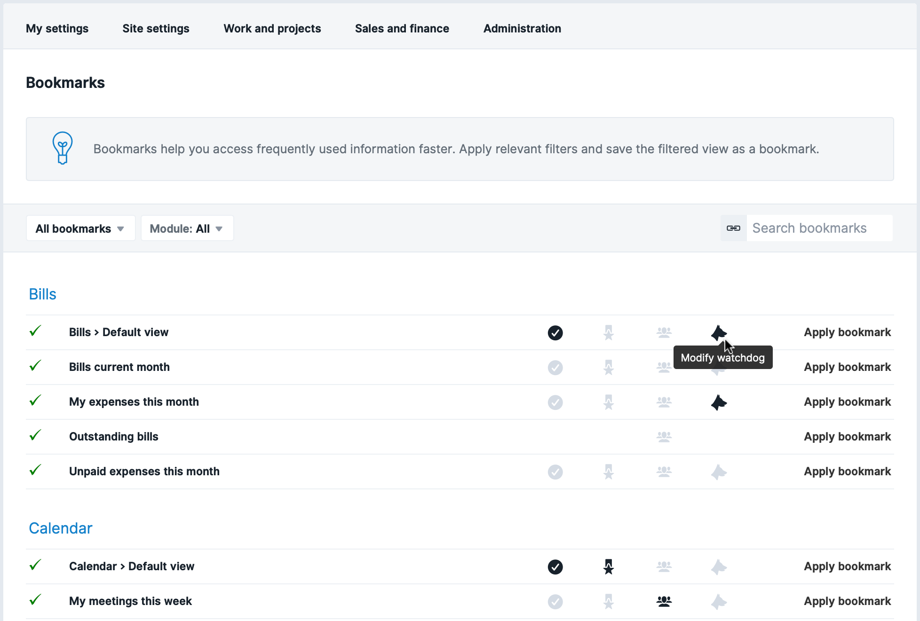Focus the Search bookmarks field
Screen dimensions: 920x621
pos(819,228)
